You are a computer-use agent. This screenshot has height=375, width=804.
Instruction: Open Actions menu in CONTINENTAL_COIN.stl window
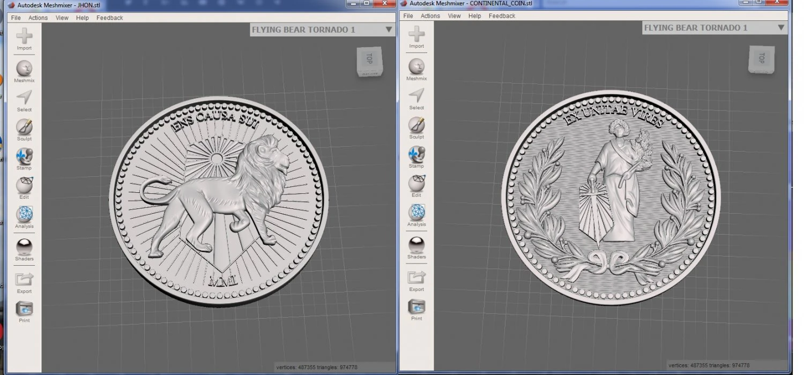point(430,16)
